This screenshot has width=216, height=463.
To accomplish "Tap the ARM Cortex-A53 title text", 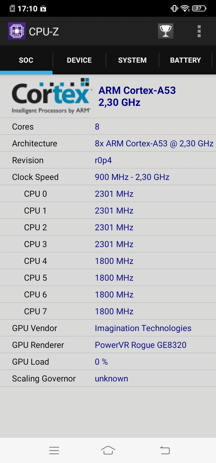I will (137, 90).
